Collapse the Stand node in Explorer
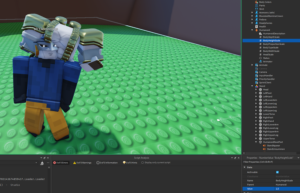 [x=252, y=86]
